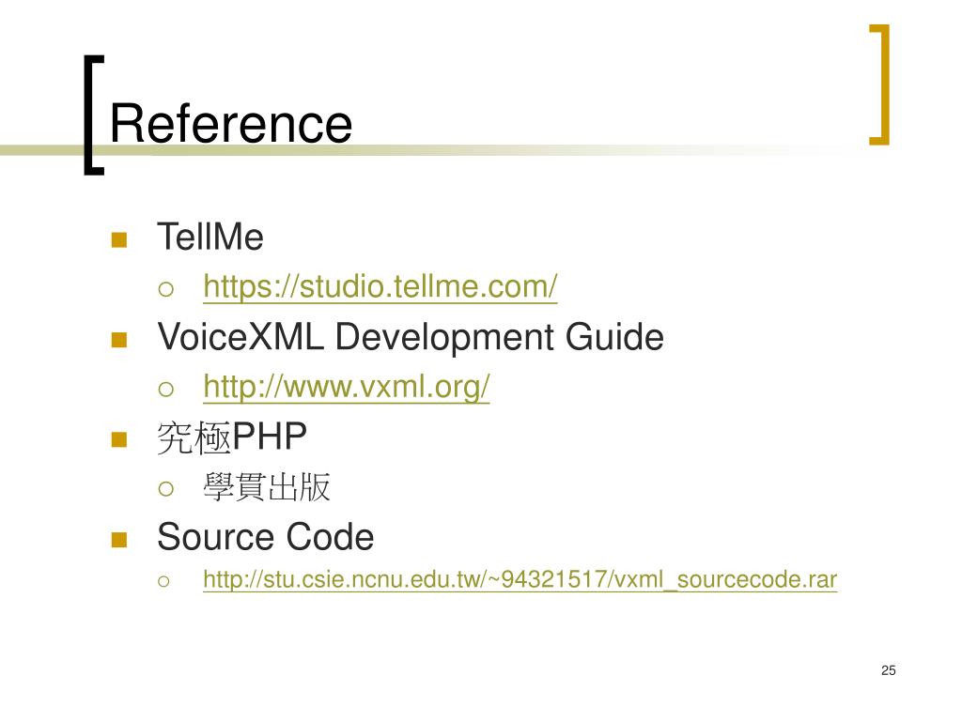Select the Source Code bullet text
The width and height of the screenshot is (962, 721).
click(x=265, y=537)
